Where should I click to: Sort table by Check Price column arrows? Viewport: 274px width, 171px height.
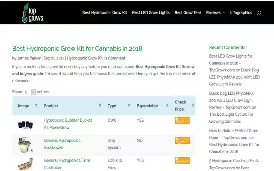pyautogui.click(x=193, y=106)
